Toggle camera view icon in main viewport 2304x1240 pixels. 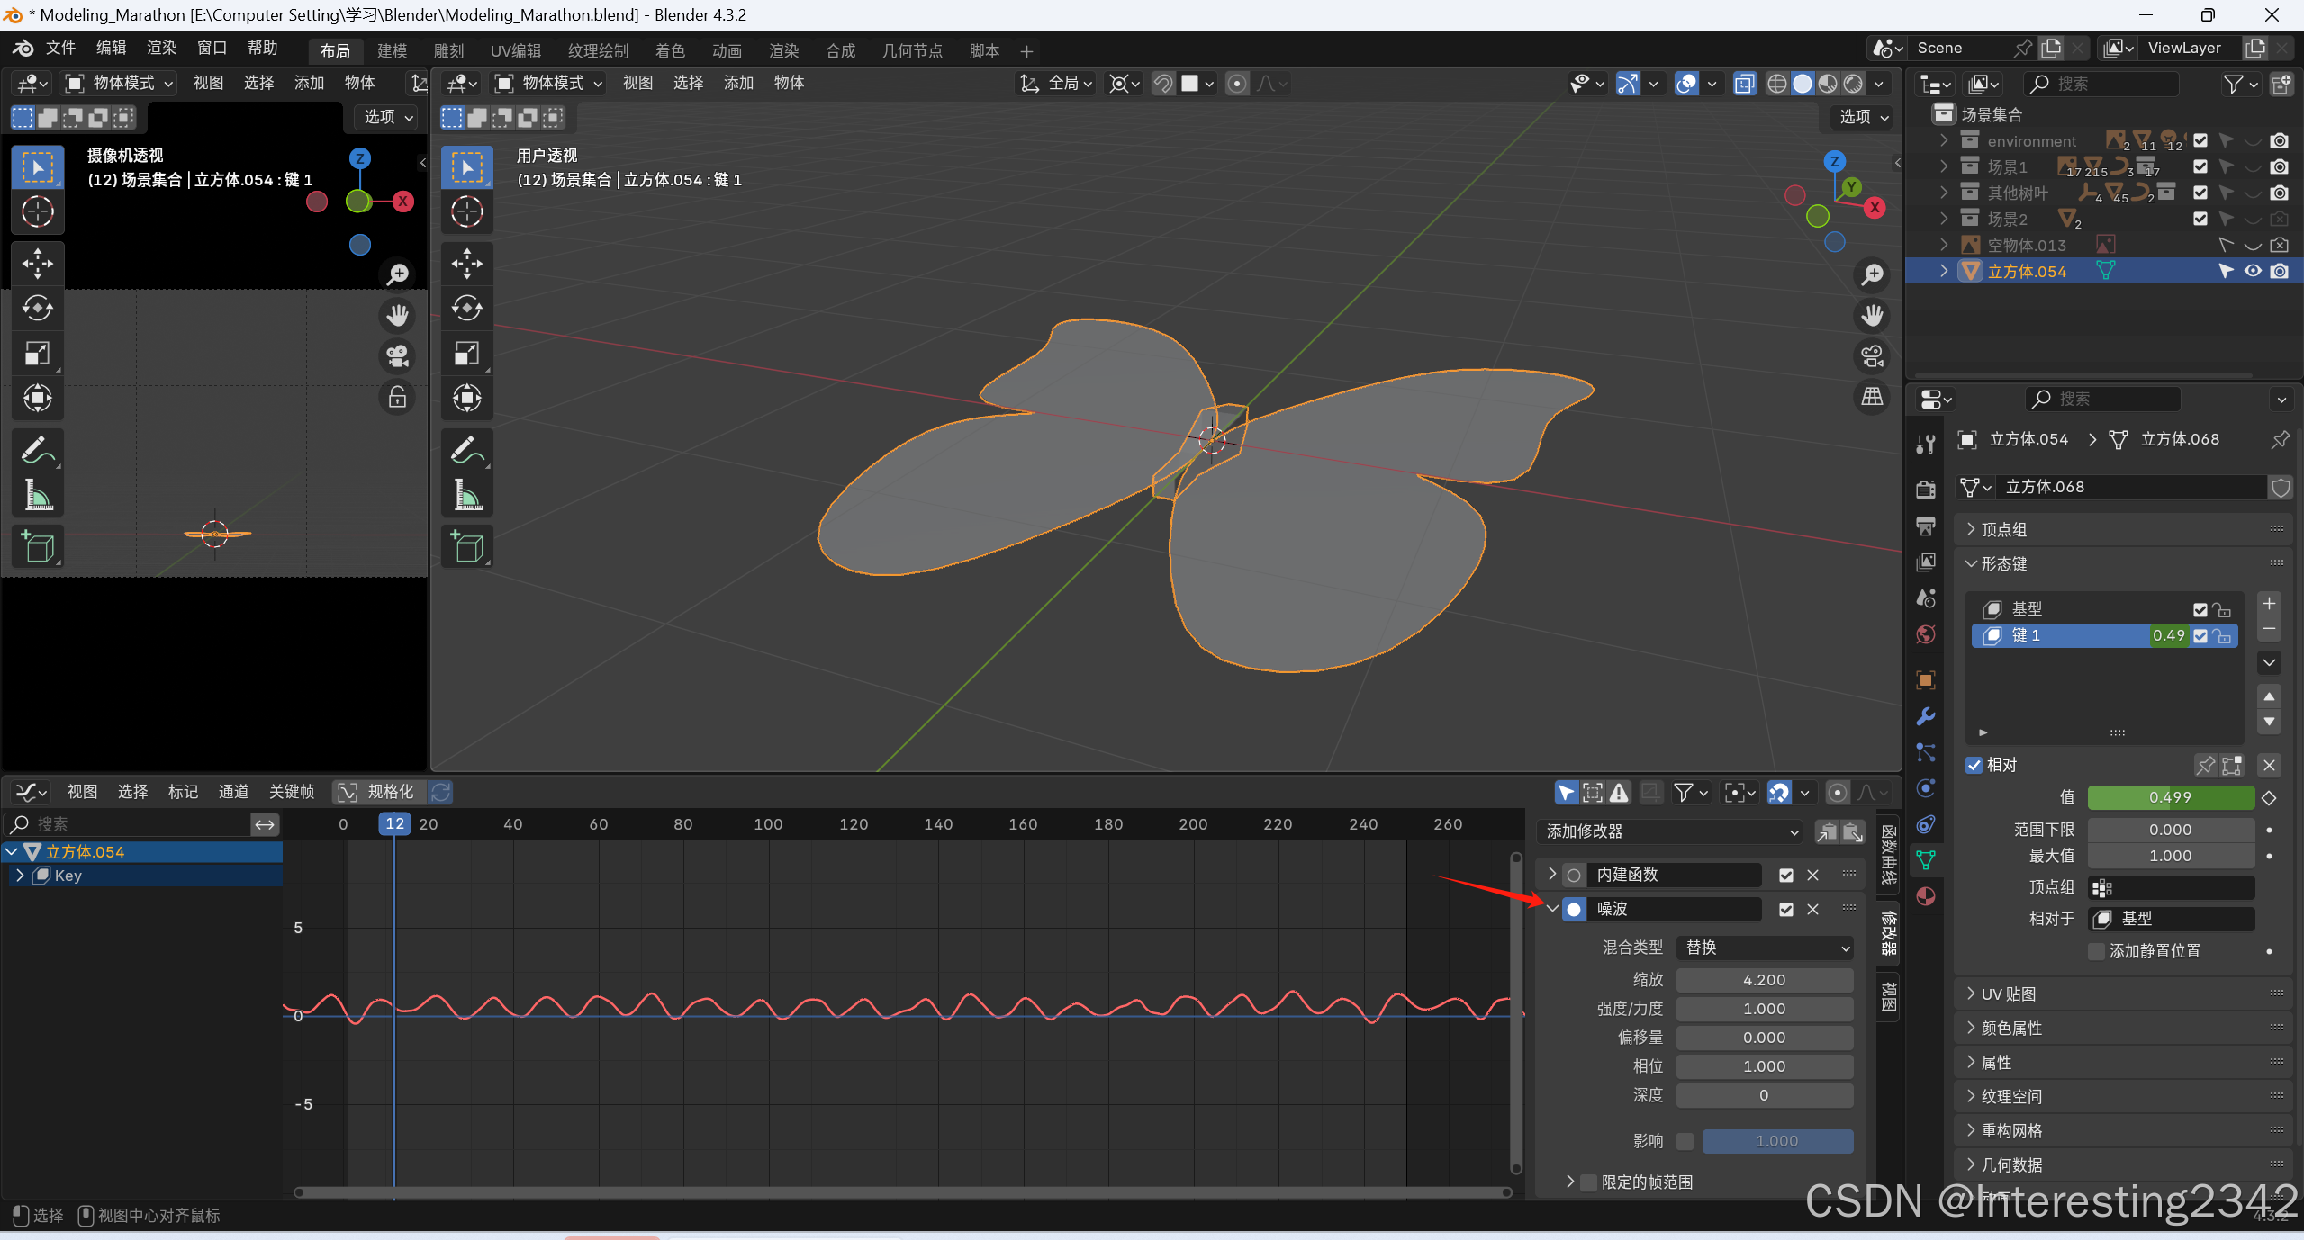(1873, 356)
